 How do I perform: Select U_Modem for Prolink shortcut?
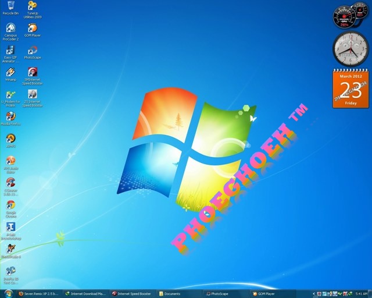(x=10, y=98)
